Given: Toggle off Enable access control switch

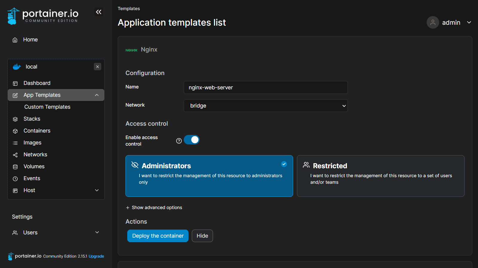Looking at the screenshot, I should pyautogui.click(x=191, y=140).
